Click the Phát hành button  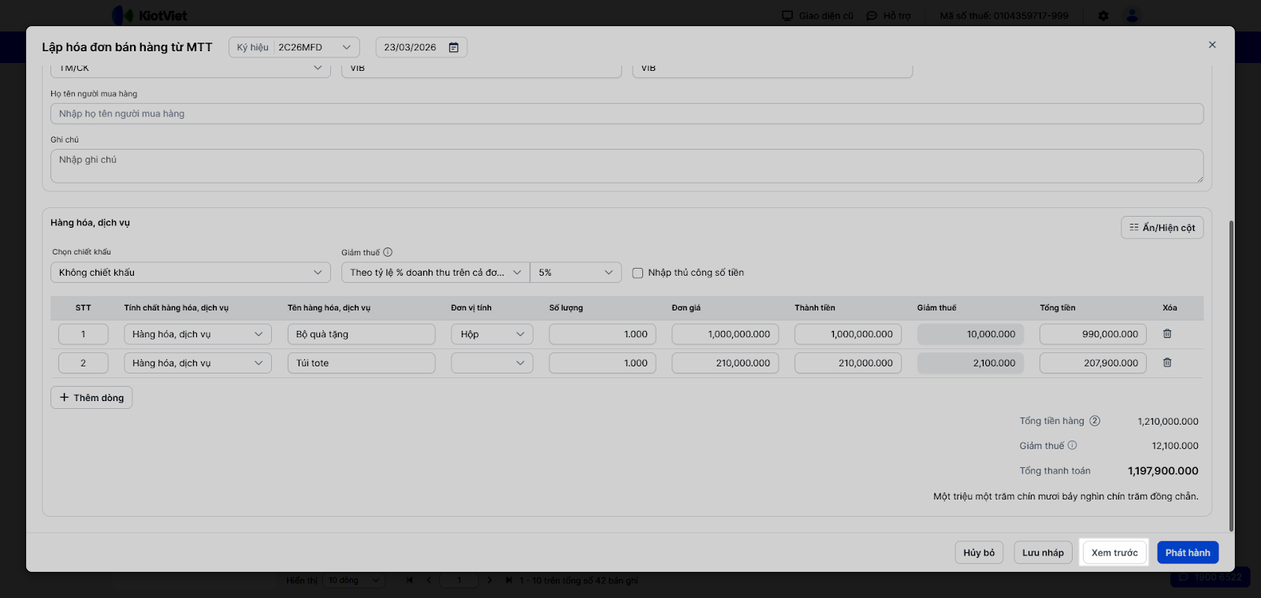(x=1187, y=552)
